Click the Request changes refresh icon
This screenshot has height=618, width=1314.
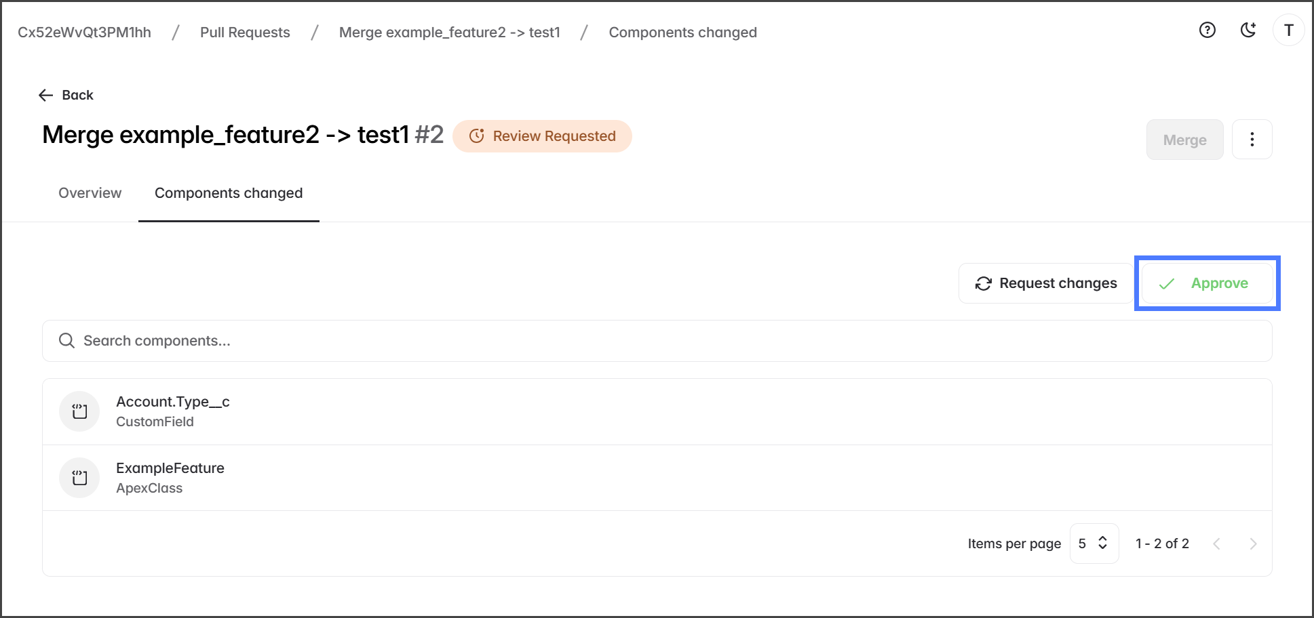point(984,284)
